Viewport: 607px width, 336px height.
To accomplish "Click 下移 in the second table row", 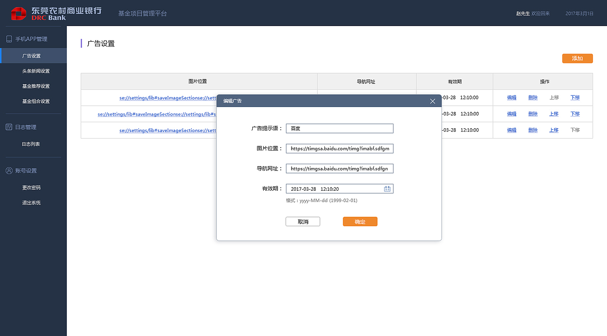I will [x=575, y=114].
